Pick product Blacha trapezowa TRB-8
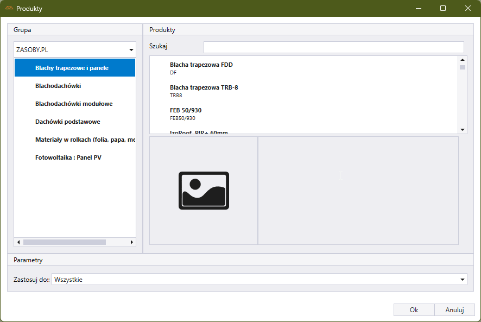The width and height of the screenshot is (481, 322). click(x=204, y=91)
